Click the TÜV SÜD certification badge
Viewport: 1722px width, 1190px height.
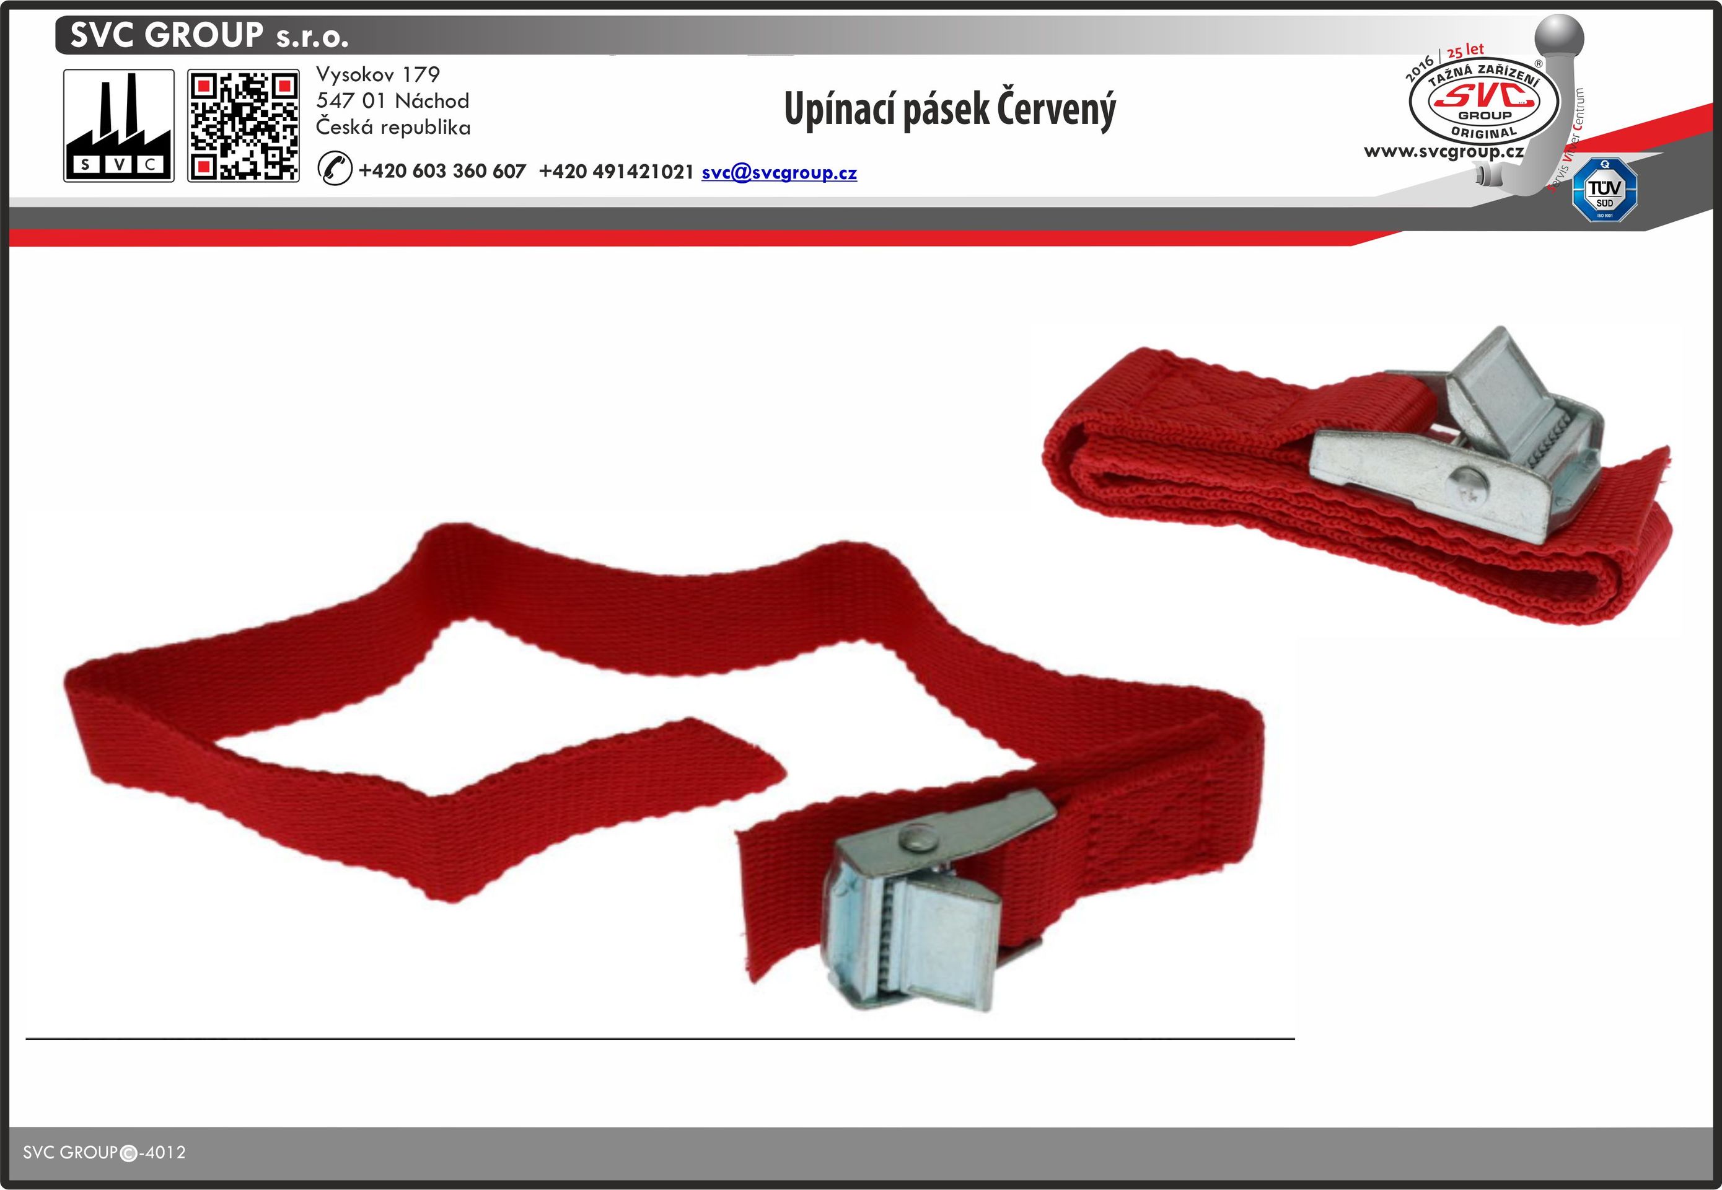[1604, 190]
